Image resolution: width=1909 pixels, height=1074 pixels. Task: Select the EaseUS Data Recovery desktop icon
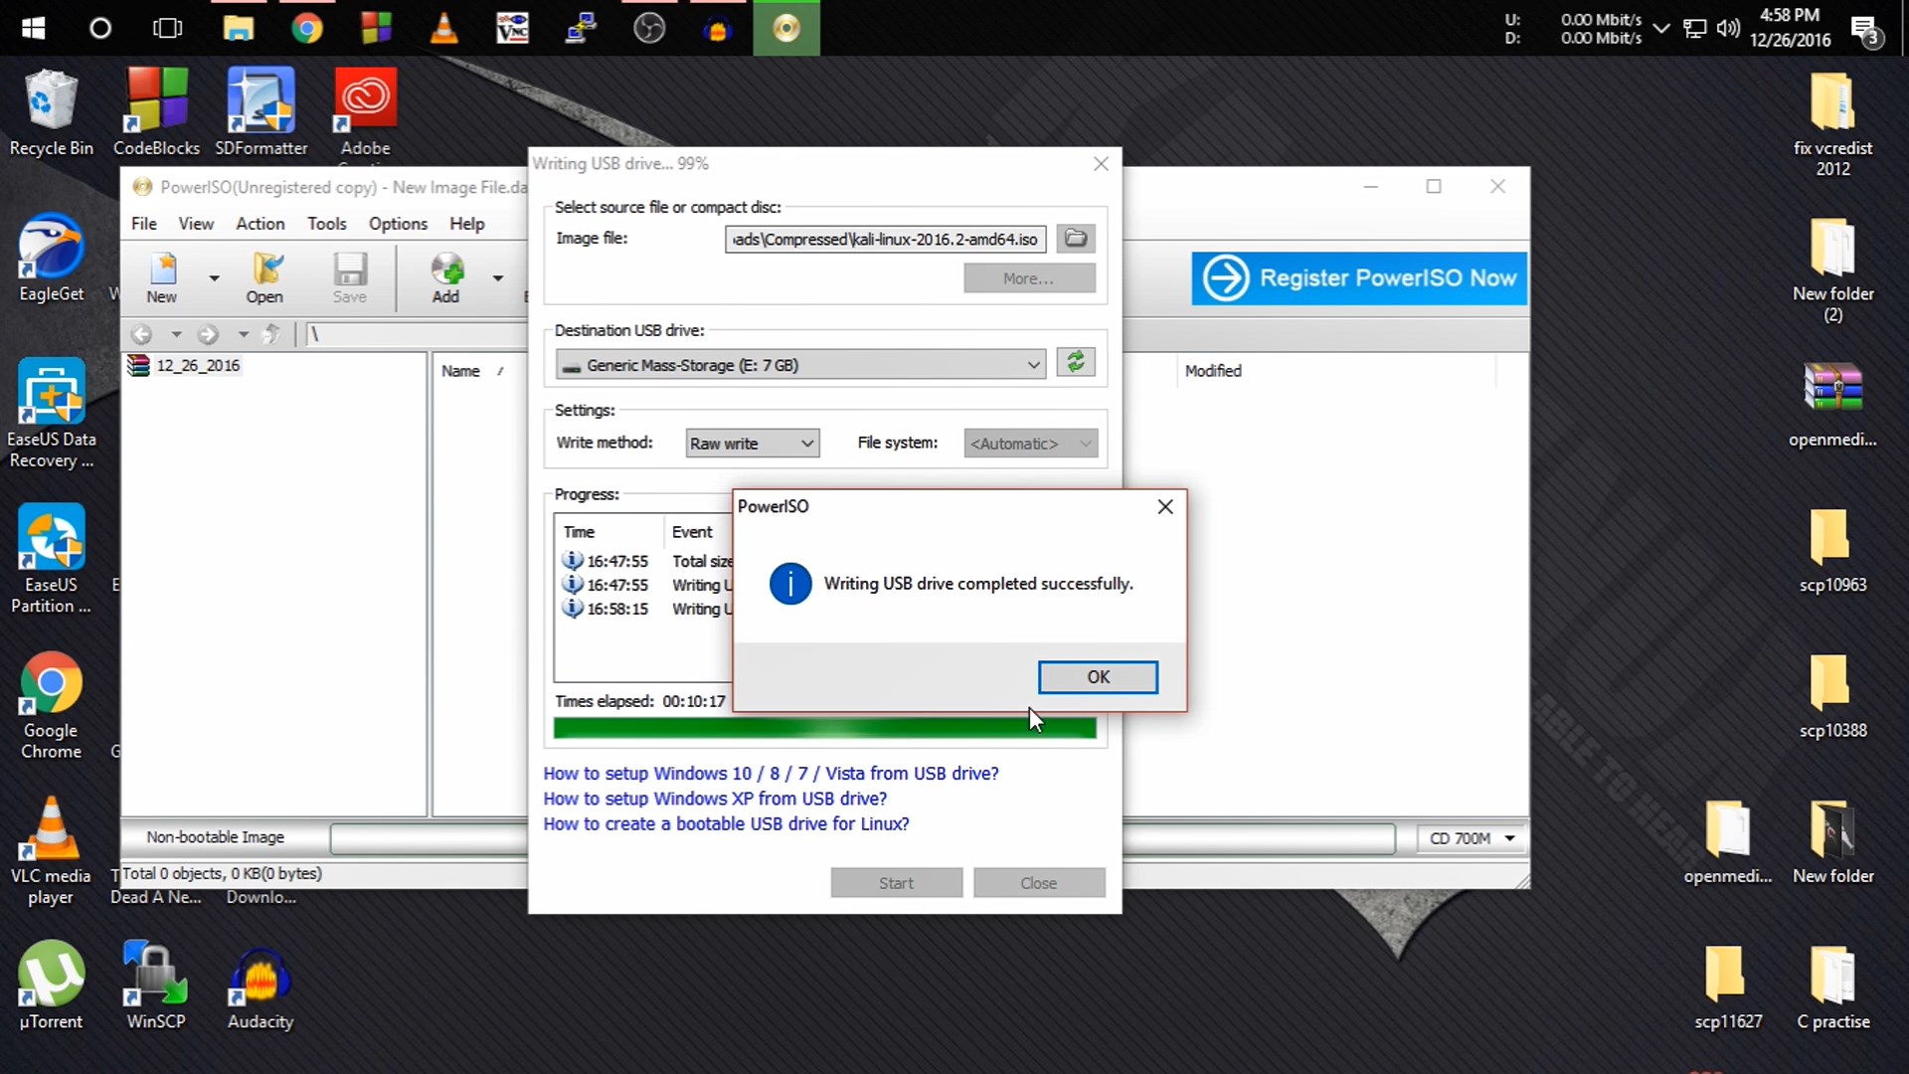52,413
